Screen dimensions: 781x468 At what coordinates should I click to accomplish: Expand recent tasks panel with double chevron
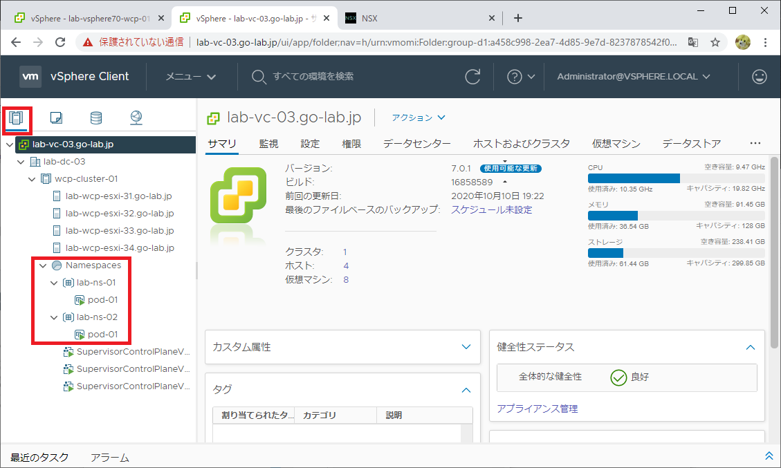click(x=769, y=456)
